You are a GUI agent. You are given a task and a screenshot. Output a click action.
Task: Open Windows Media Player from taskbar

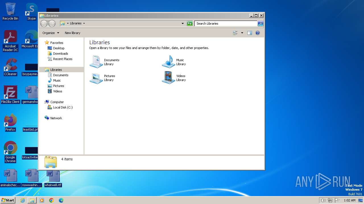[42, 200]
